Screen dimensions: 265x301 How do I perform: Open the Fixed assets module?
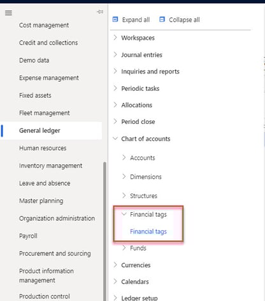click(x=35, y=95)
